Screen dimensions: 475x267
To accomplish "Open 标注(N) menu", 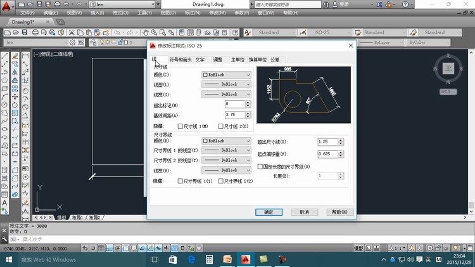I will pyautogui.click(x=193, y=13).
